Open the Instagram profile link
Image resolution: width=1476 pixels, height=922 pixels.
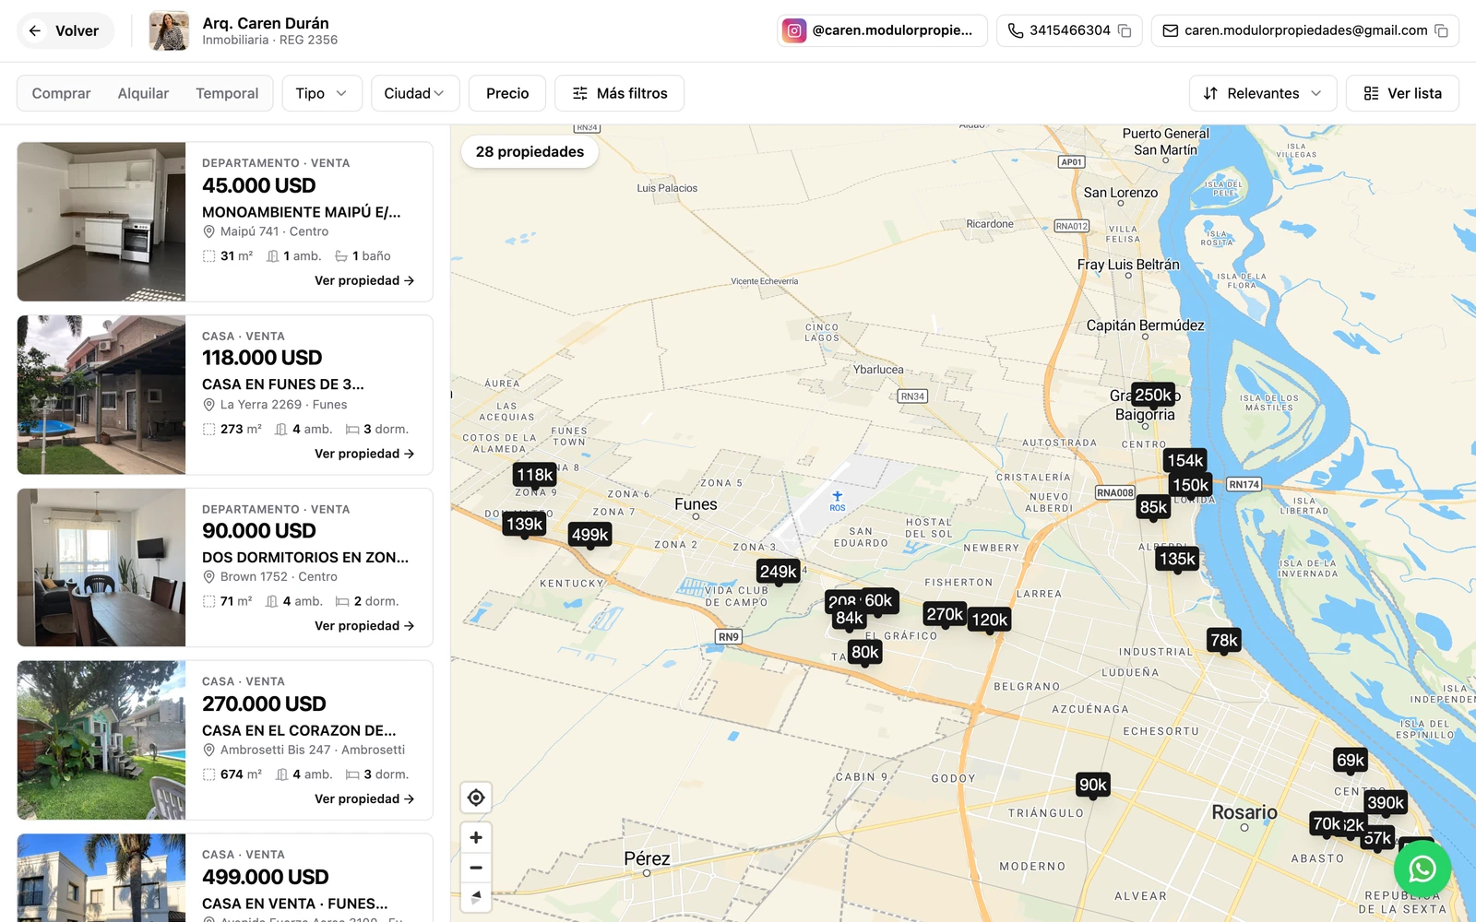882,30
